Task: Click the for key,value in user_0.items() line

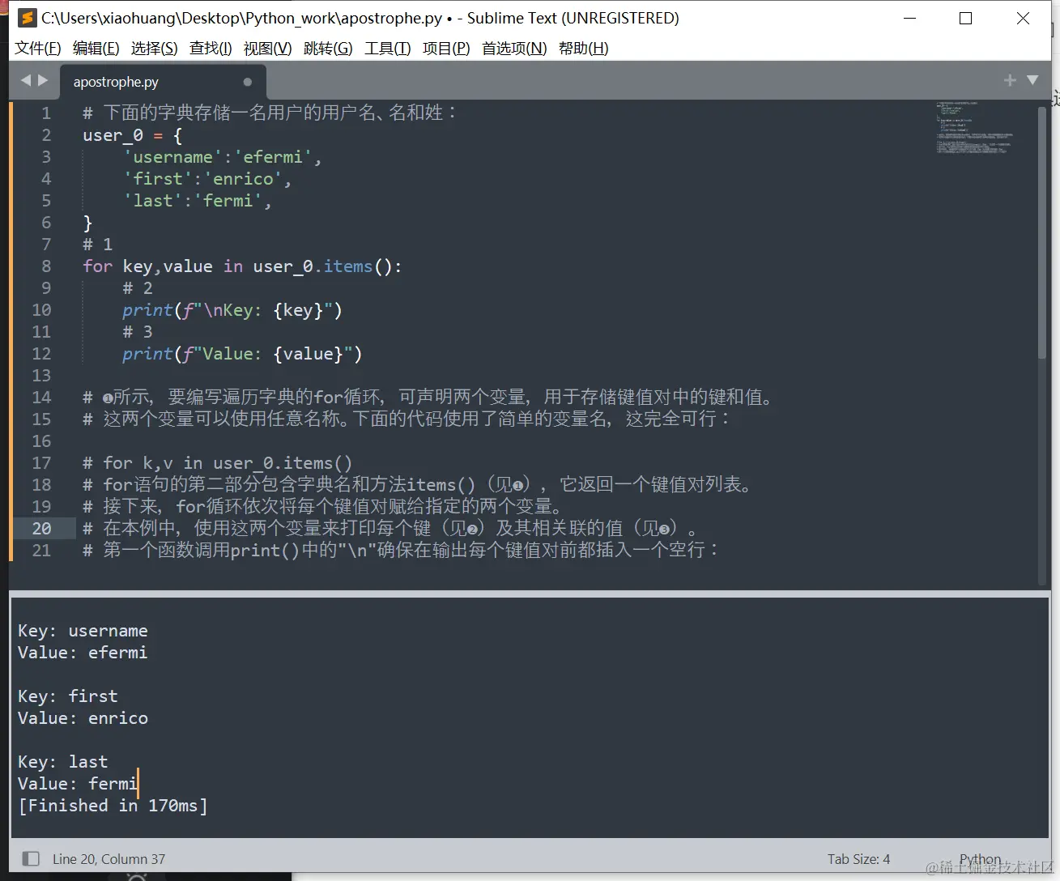Action: pos(242,266)
